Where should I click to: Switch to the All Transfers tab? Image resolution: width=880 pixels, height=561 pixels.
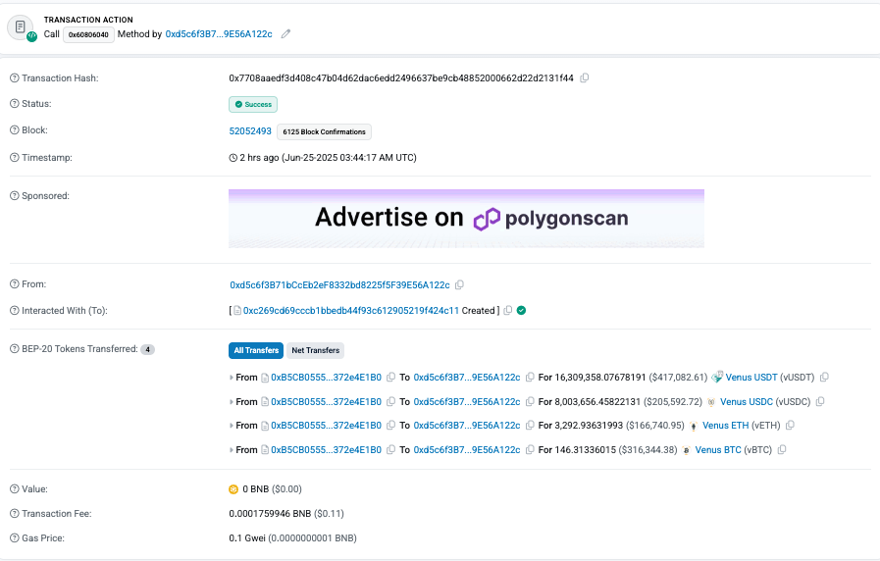click(256, 350)
